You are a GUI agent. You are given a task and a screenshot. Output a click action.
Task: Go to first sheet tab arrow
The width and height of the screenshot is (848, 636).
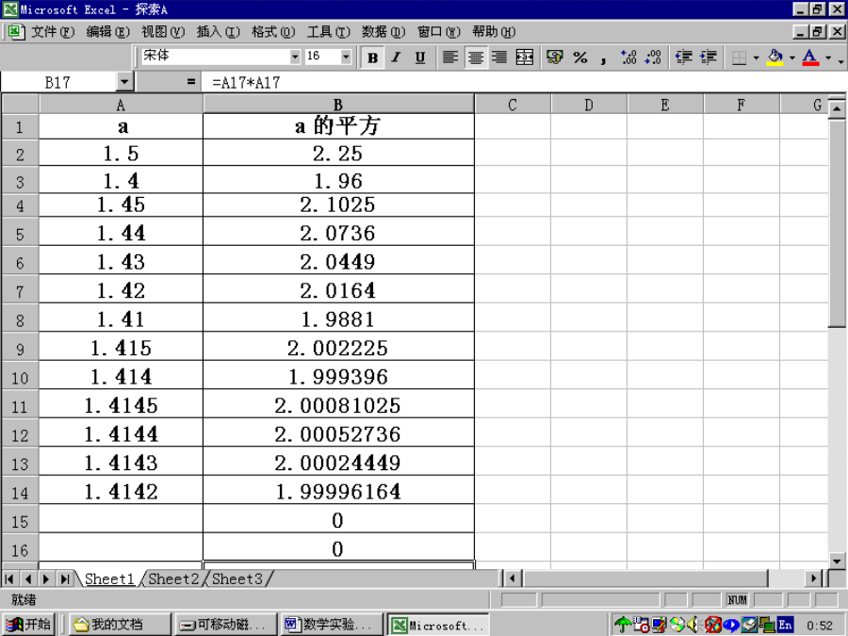point(9,579)
